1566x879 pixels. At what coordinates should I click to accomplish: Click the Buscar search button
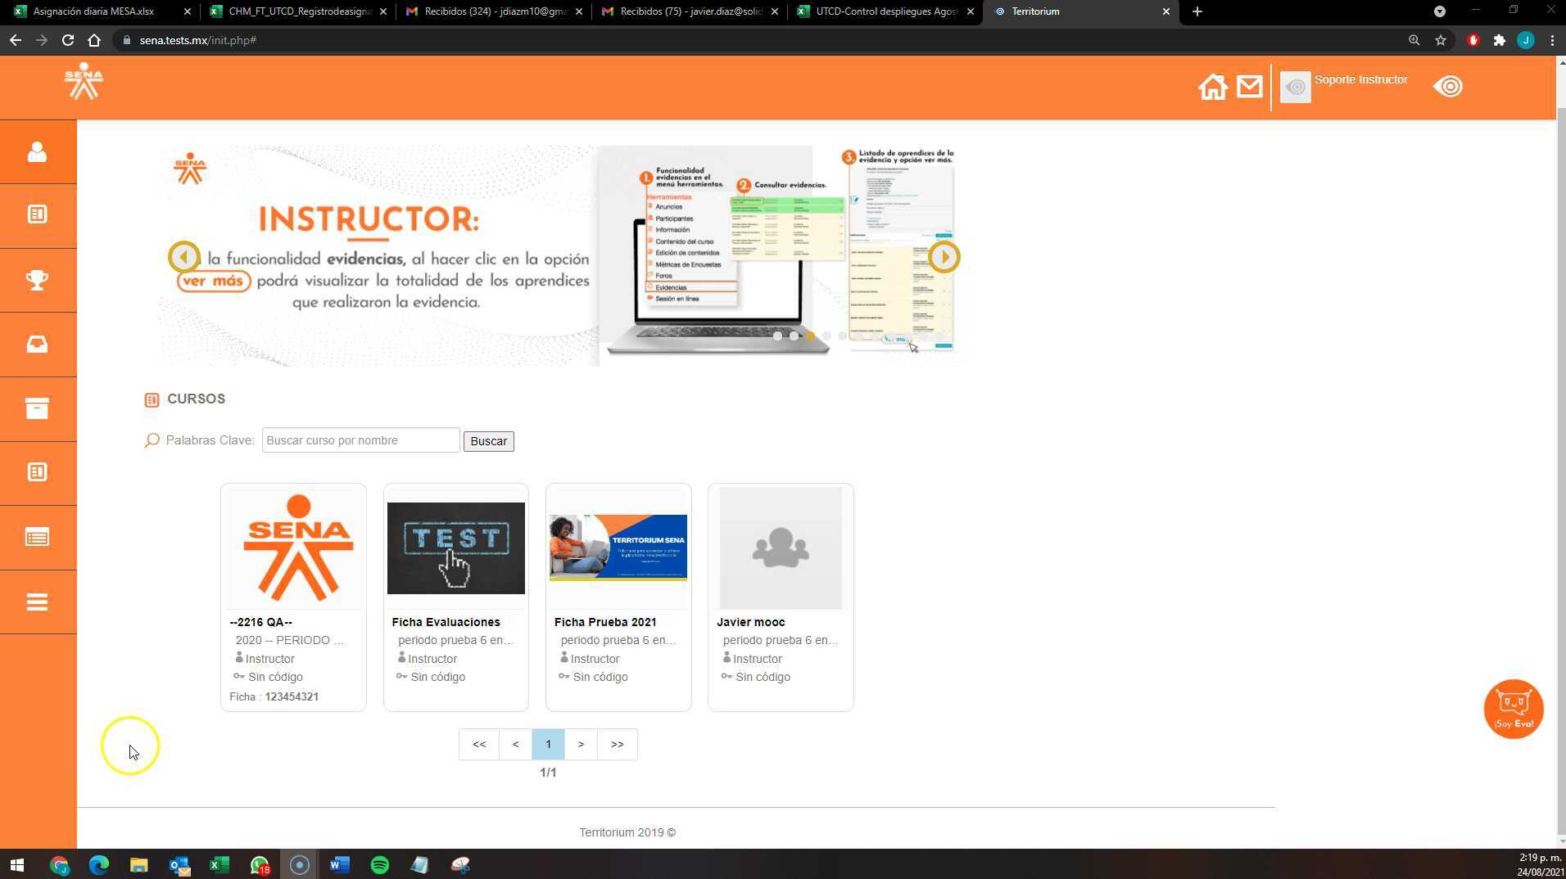pyautogui.click(x=488, y=441)
